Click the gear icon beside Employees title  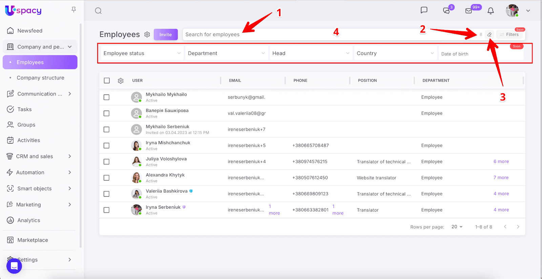click(x=147, y=34)
